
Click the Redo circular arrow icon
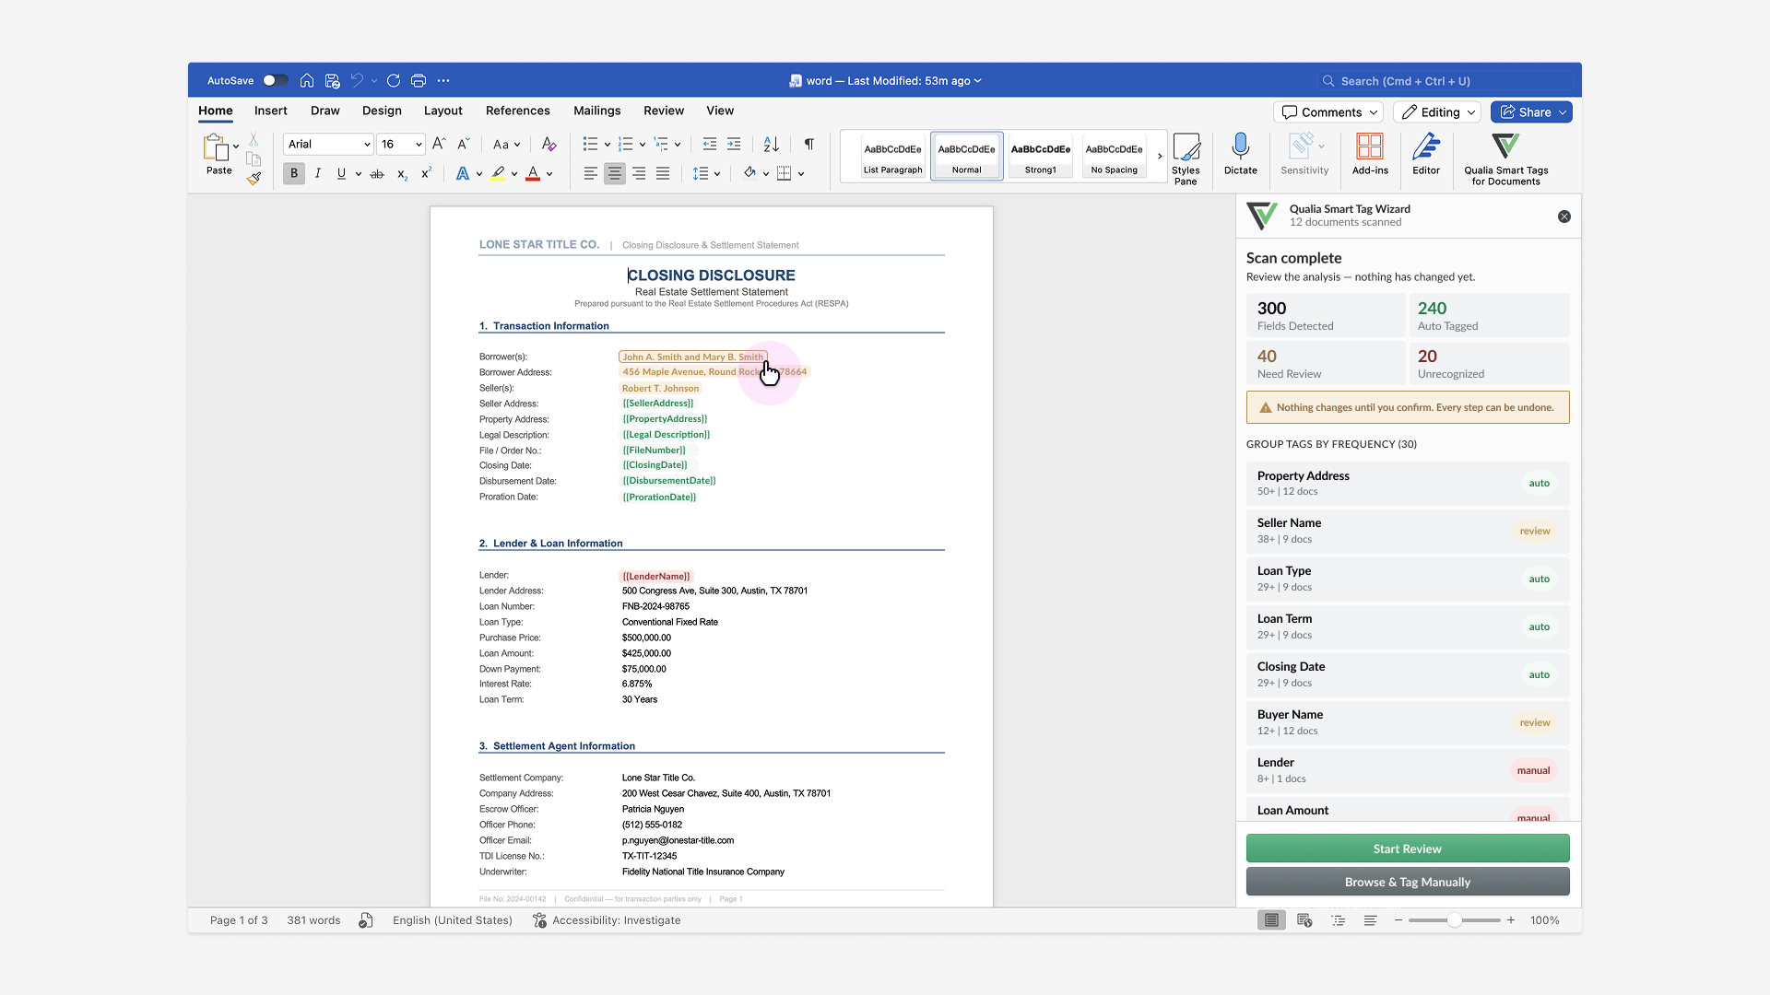(394, 81)
